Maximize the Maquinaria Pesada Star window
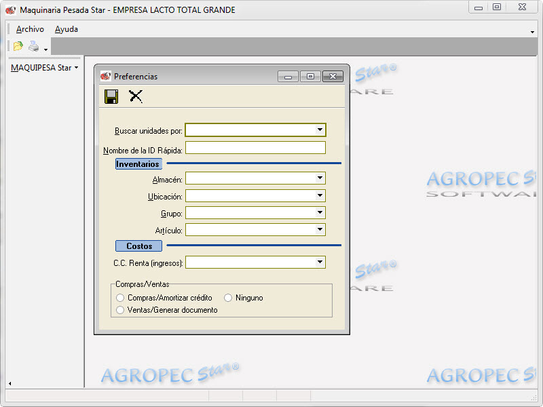Image resolution: width=543 pixels, height=407 pixels. click(x=497, y=7)
